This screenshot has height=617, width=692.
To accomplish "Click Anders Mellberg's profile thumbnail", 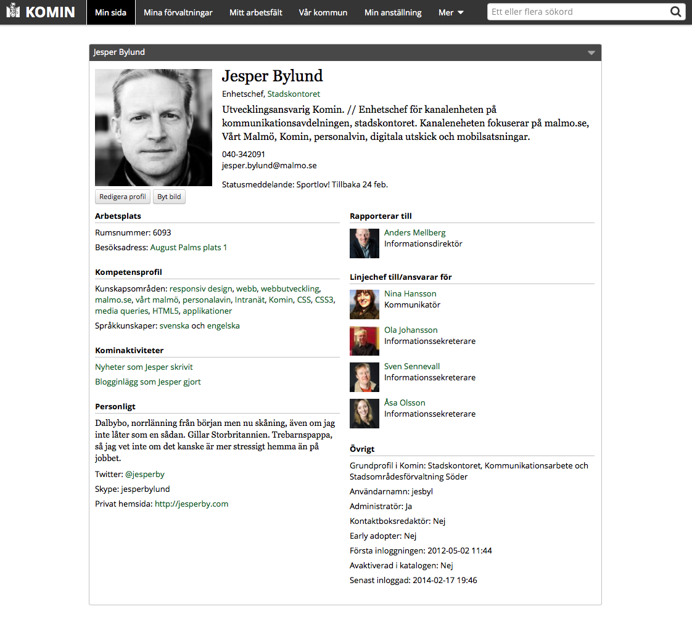I will pyautogui.click(x=365, y=243).
